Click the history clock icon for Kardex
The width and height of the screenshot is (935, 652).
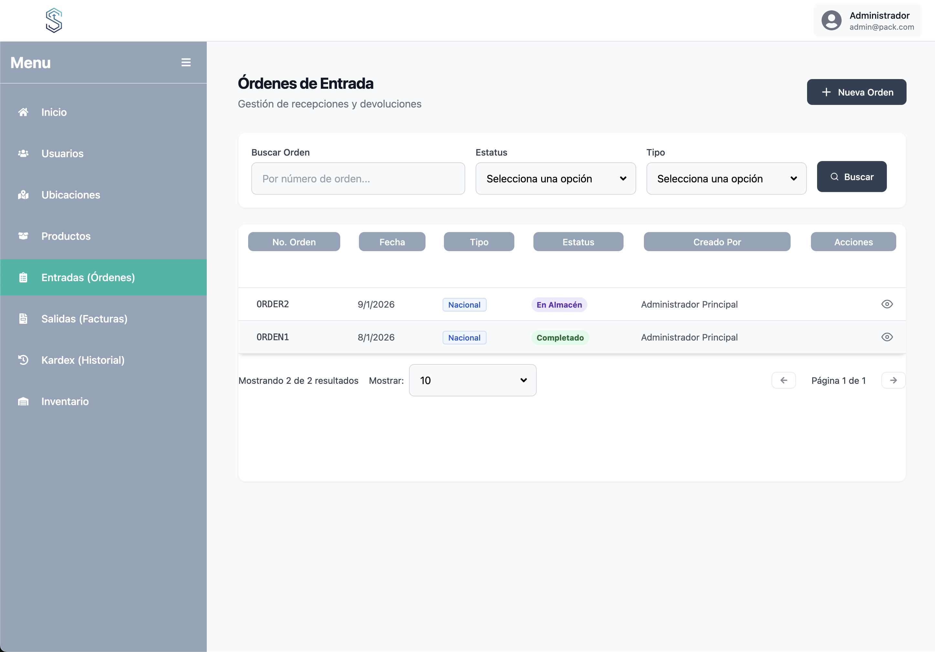point(23,360)
